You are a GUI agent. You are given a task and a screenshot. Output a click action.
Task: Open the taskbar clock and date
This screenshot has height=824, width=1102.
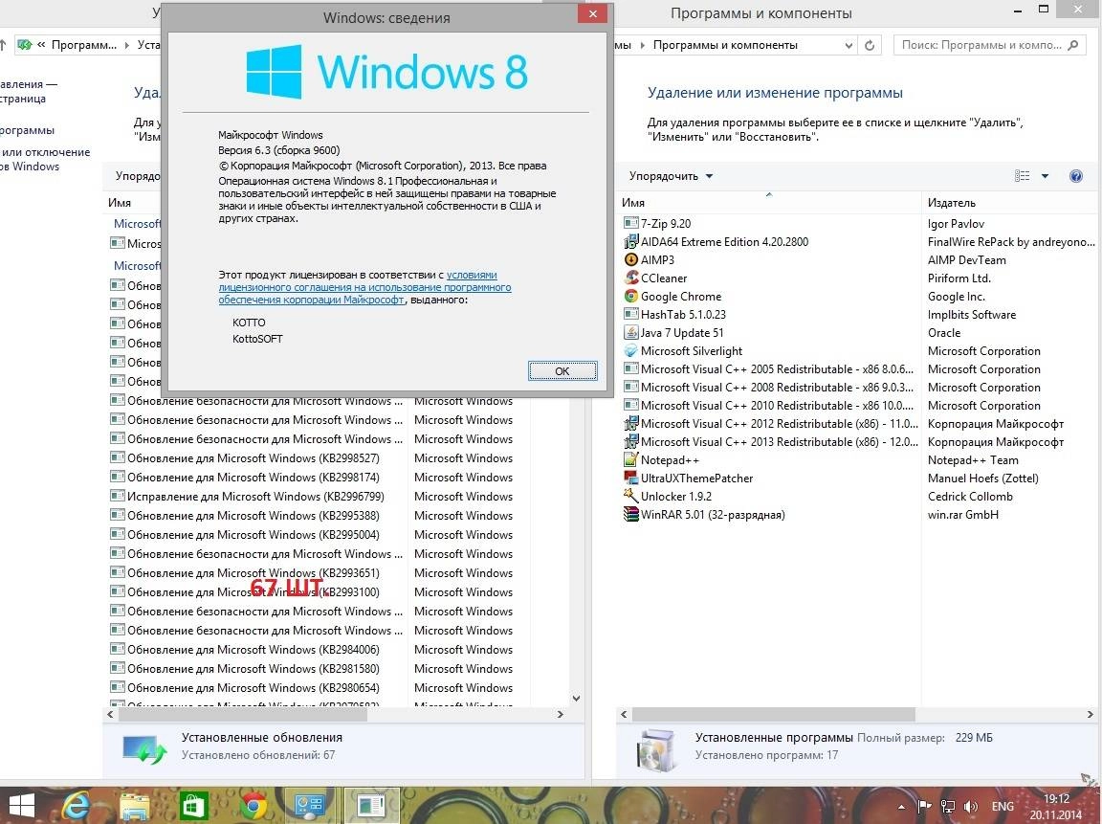[x=1056, y=807]
